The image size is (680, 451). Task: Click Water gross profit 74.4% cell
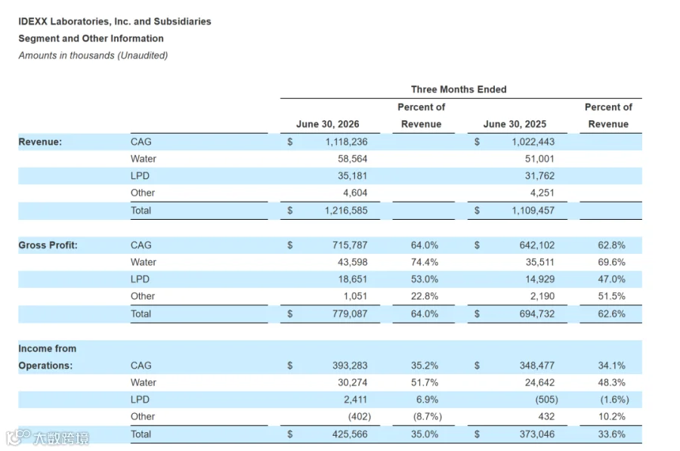point(424,262)
